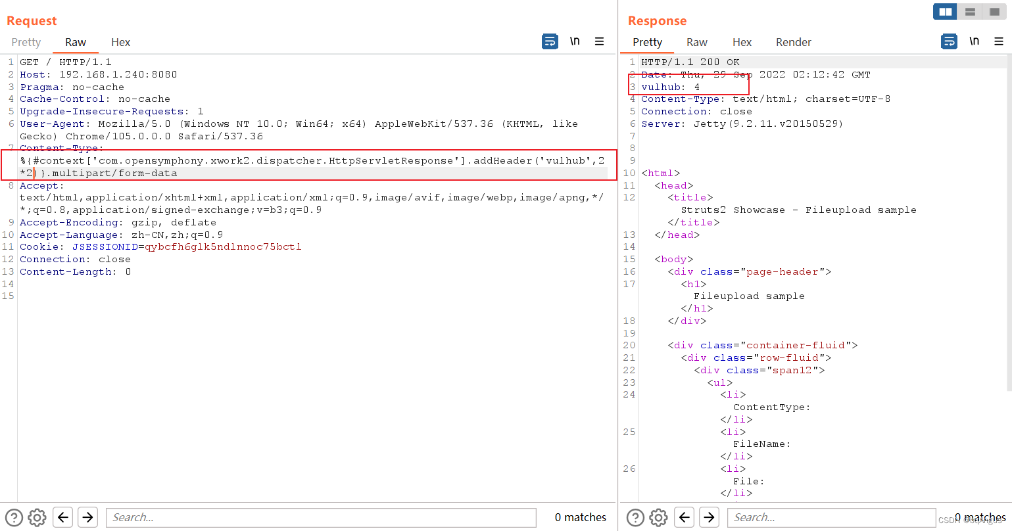The width and height of the screenshot is (1012, 531).
Task: Open Request search settings gear
Action: click(37, 518)
